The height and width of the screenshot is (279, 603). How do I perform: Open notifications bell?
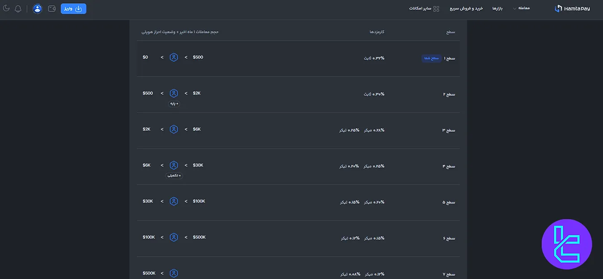(x=18, y=8)
